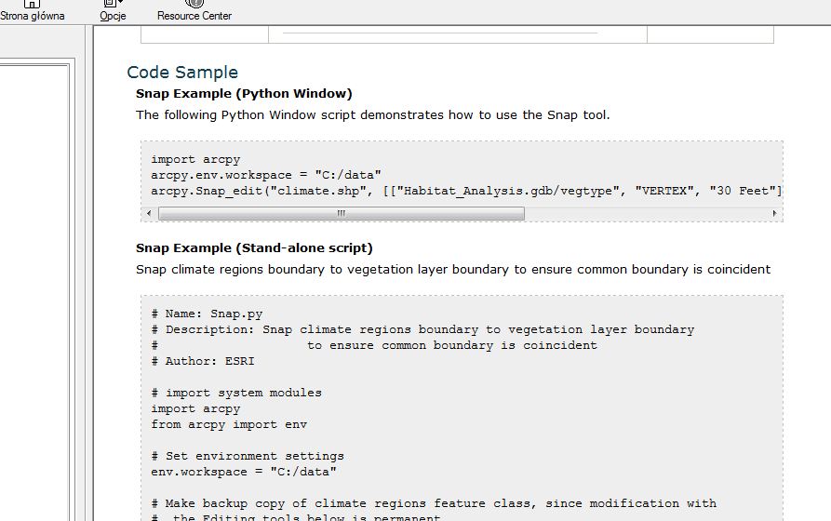Click the Code Sample heading
831x521 pixels.
[182, 72]
